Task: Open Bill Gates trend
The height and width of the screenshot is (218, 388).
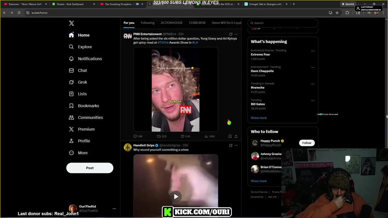Action: 258,104
